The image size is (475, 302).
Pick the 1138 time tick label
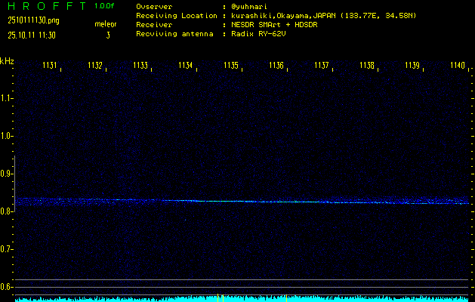point(367,66)
